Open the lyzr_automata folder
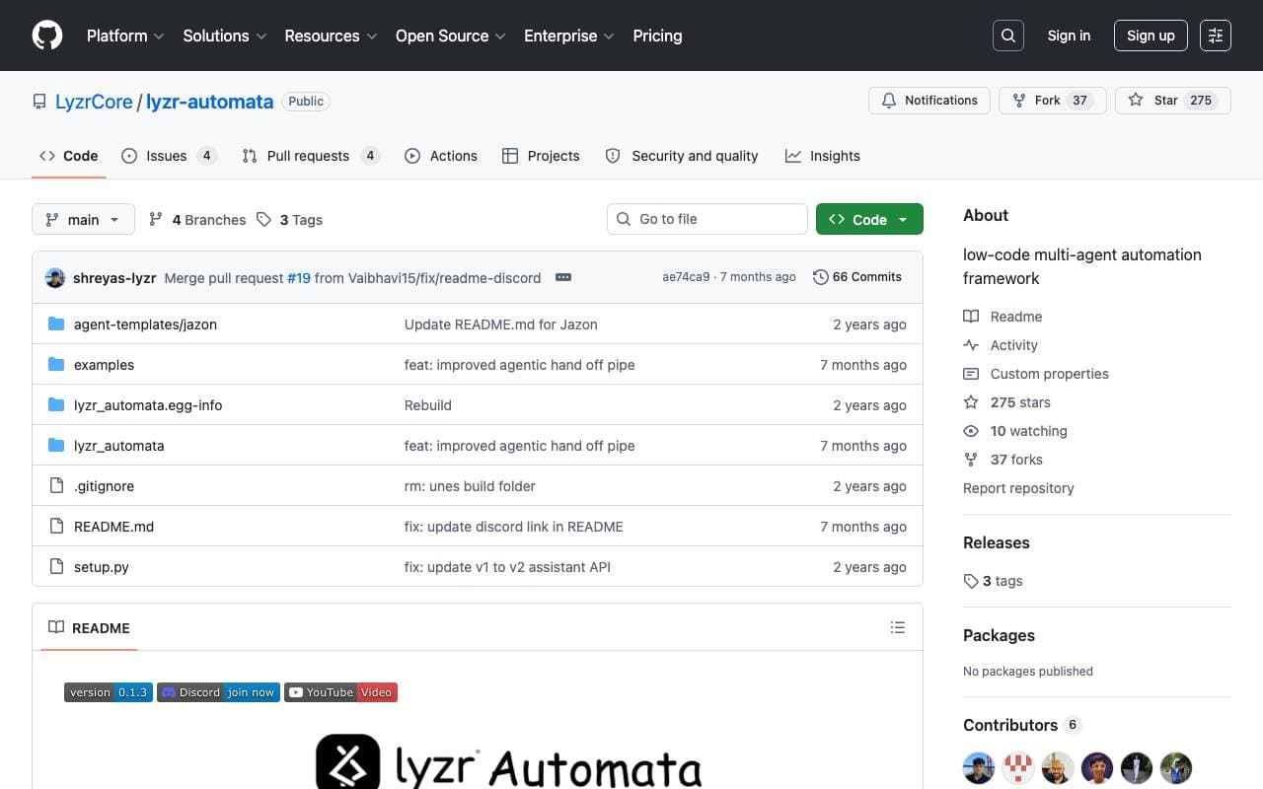The width and height of the screenshot is (1263, 789). point(119,446)
